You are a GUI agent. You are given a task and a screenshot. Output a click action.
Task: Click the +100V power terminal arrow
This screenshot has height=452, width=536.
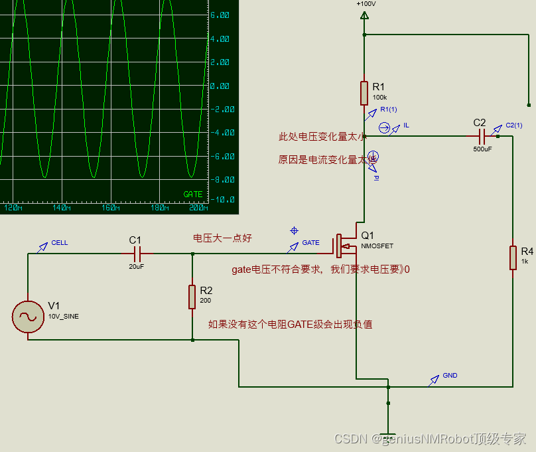[x=364, y=15]
